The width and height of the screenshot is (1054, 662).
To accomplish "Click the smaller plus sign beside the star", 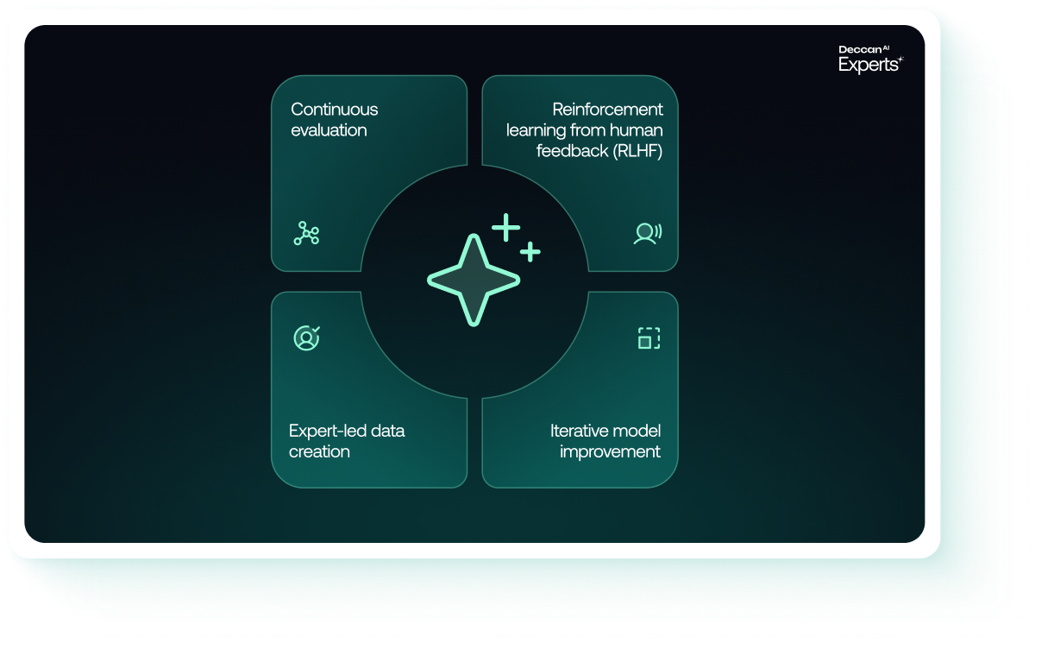I will pos(530,252).
